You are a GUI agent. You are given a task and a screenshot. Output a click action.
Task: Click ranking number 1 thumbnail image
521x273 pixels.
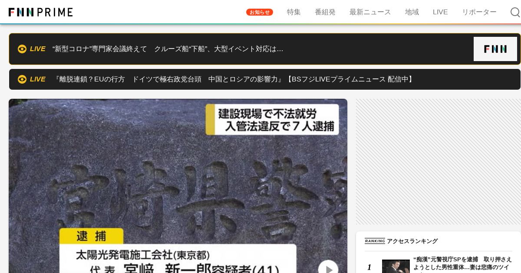point(396,266)
